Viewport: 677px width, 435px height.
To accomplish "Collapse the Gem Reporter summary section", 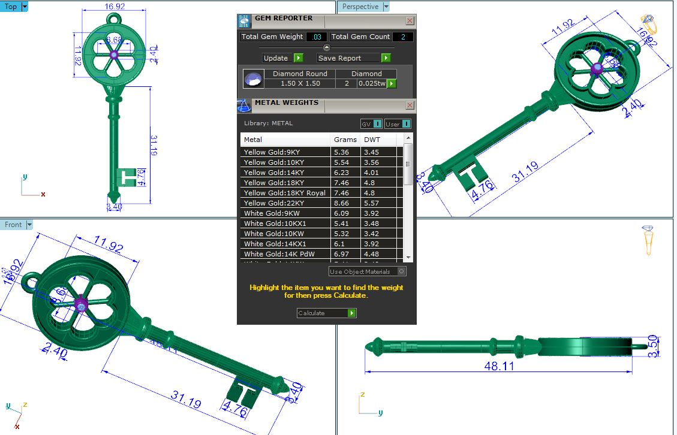I will 326,47.
